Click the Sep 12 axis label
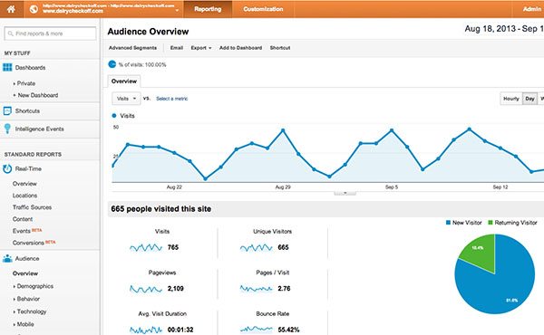This screenshot has width=544, height=335. [500, 187]
